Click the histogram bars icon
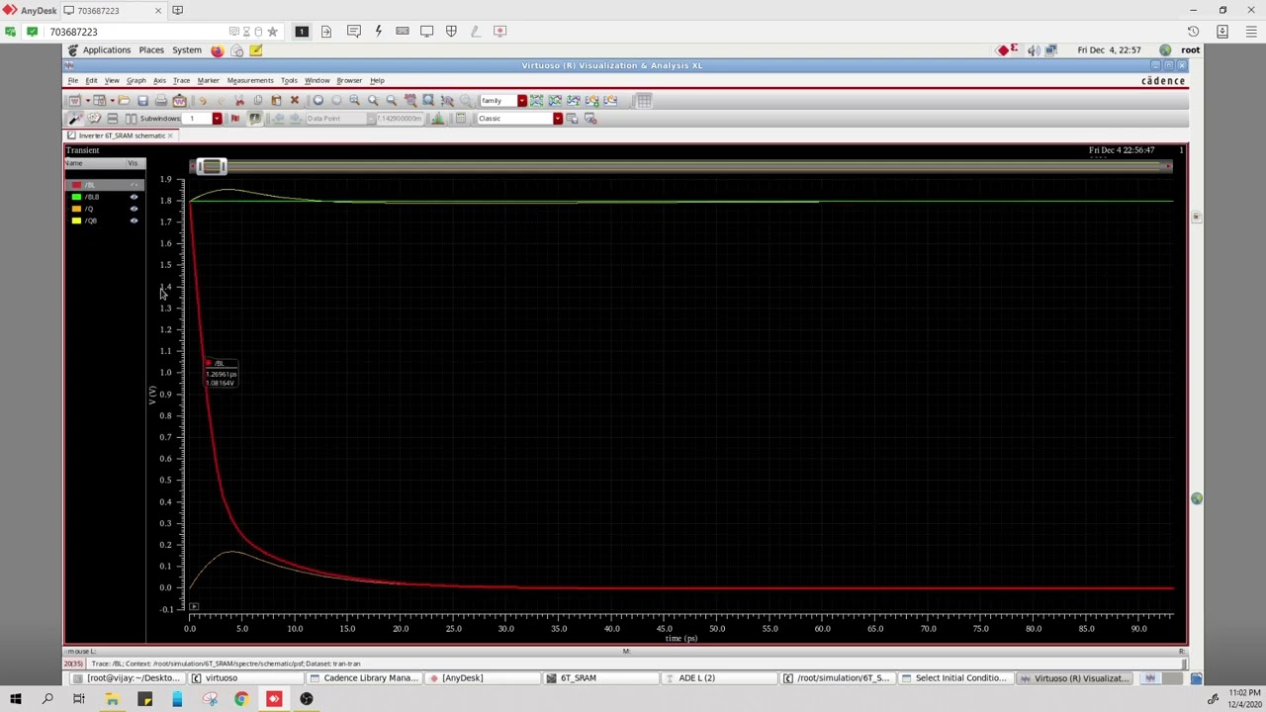1266x712 pixels. [x=438, y=119]
